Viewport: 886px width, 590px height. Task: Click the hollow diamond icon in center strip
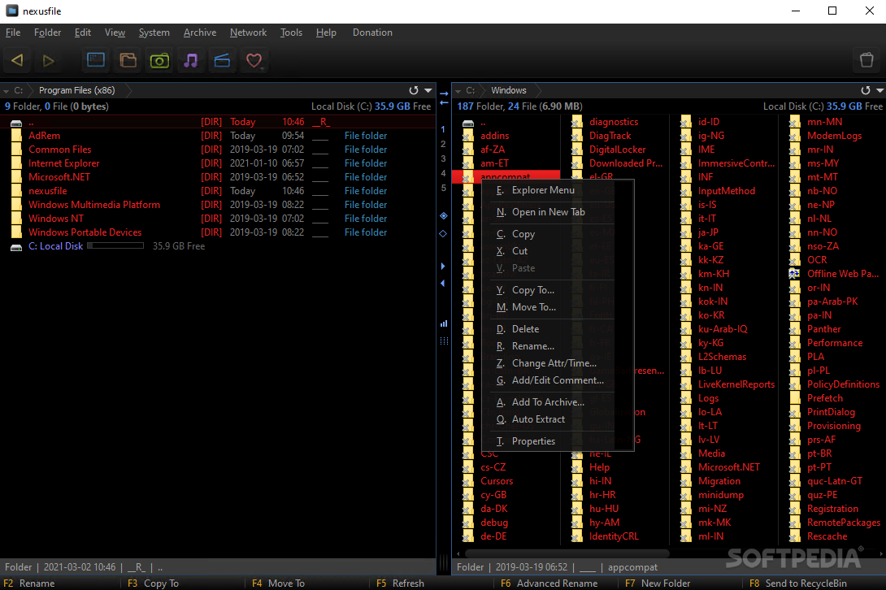coord(444,233)
